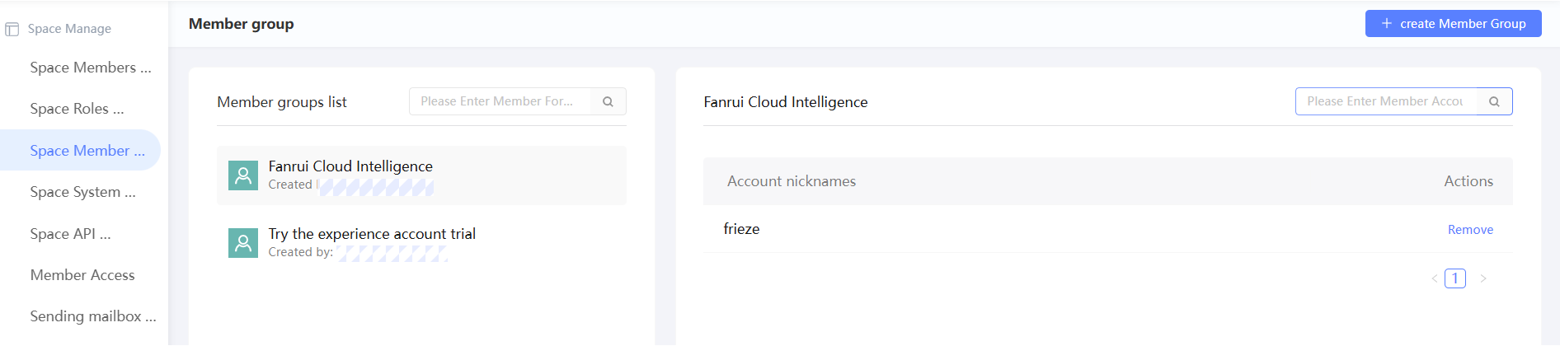The width and height of the screenshot is (1560, 346).
Task: Open the Space API menu item
Action: 70,234
